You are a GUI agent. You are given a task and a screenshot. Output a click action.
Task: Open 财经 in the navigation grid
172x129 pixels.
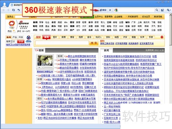[35, 26]
